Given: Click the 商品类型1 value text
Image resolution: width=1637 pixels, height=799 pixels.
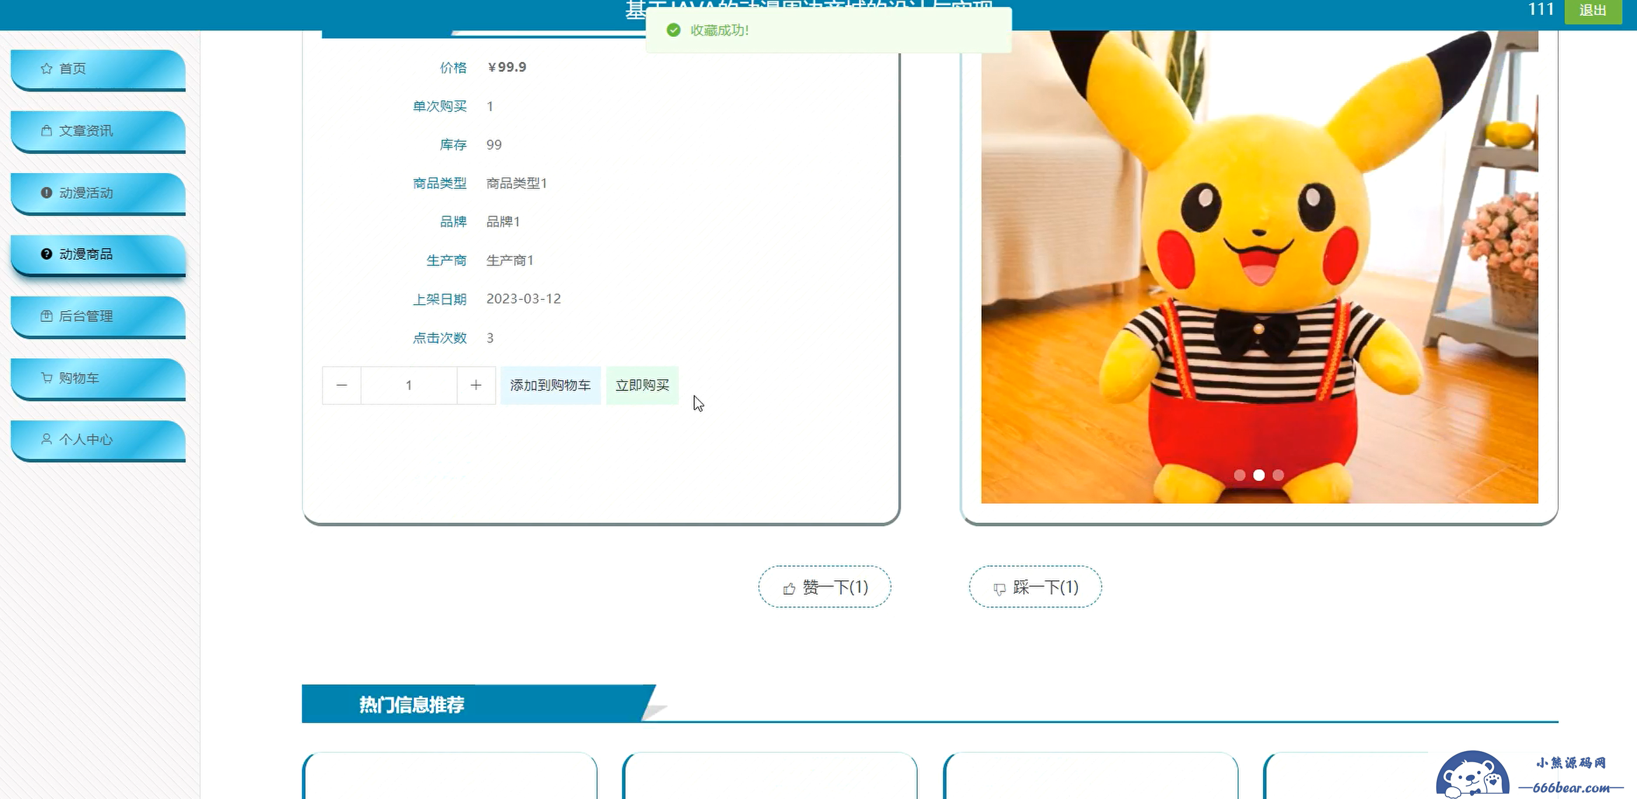Looking at the screenshot, I should (516, 184).
